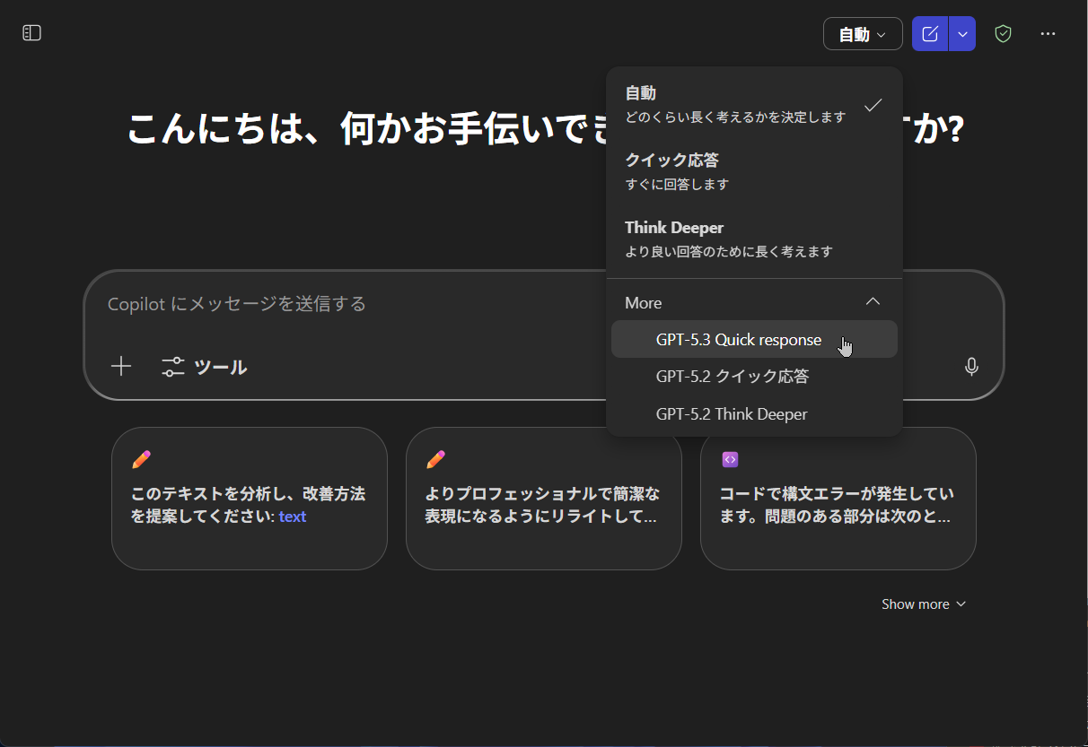The image size is (1088, 747).
Task: Open the 自動 mode dropdown
Action: click(863, 34)
